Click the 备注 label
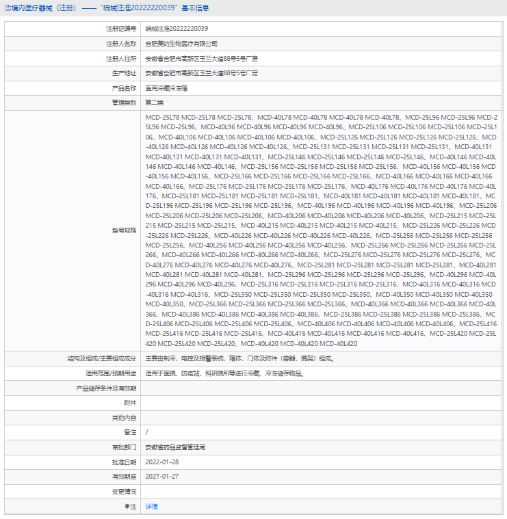This screenshot has height=519, width=507. [130, 432]
